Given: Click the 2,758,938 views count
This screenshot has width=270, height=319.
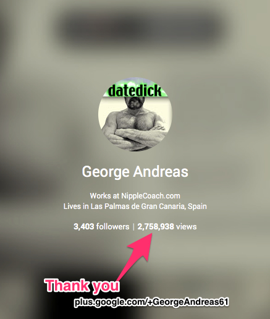Looking at the screenshot, I should coord(167,227).
